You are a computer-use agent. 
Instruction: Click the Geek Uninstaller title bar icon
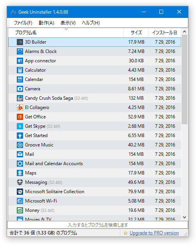click(x=13, y=12)
